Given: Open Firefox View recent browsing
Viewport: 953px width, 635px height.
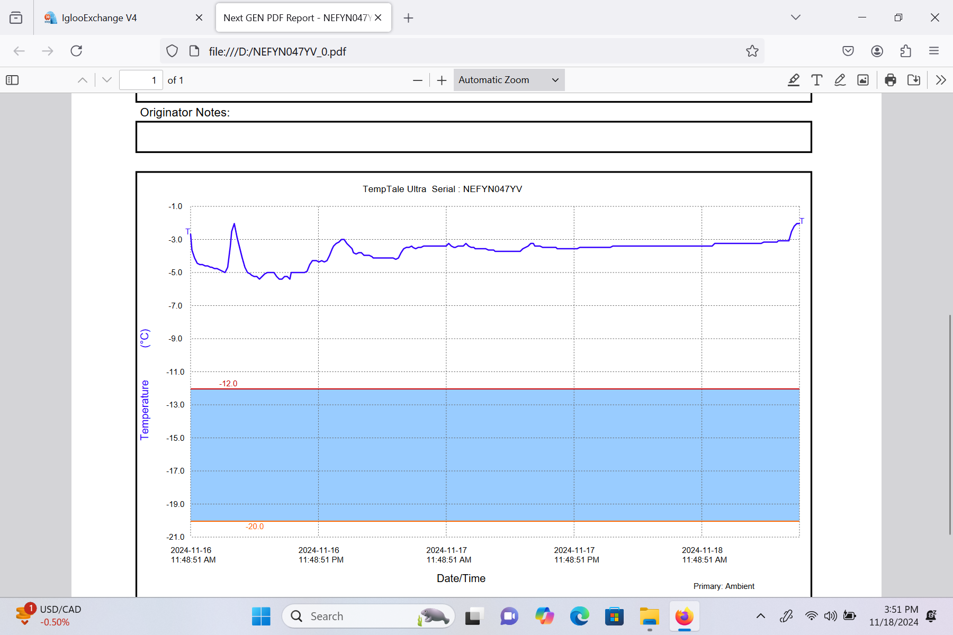Looking at the screenshot, I should (x=16, y=17).
